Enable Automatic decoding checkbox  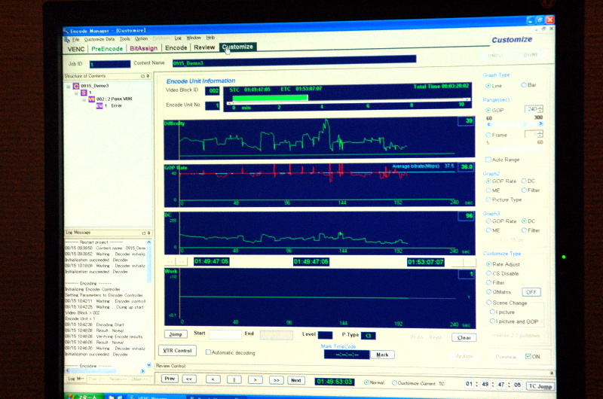pos(209,352)
